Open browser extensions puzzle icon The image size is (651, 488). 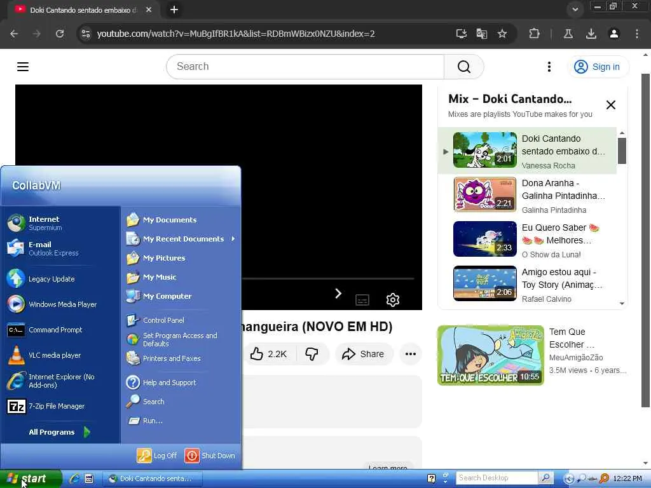point(534,34)
